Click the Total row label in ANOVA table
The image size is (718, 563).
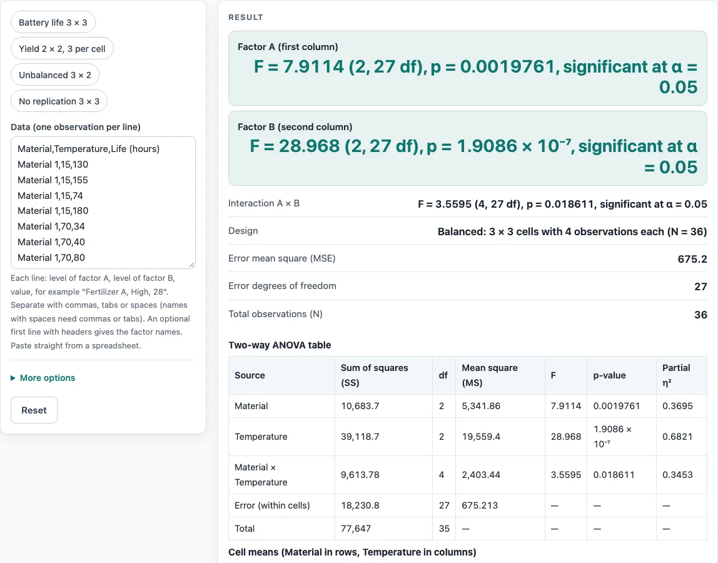(245, 528)
